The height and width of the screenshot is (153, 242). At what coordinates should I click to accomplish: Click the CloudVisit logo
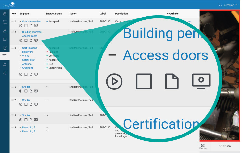[9, 5]
